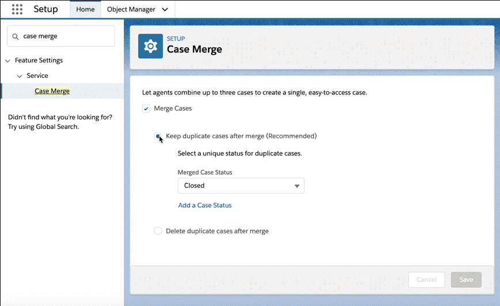Click the Add a Case Status link
The width and height of the screenshot is (500, 306).
204,205
